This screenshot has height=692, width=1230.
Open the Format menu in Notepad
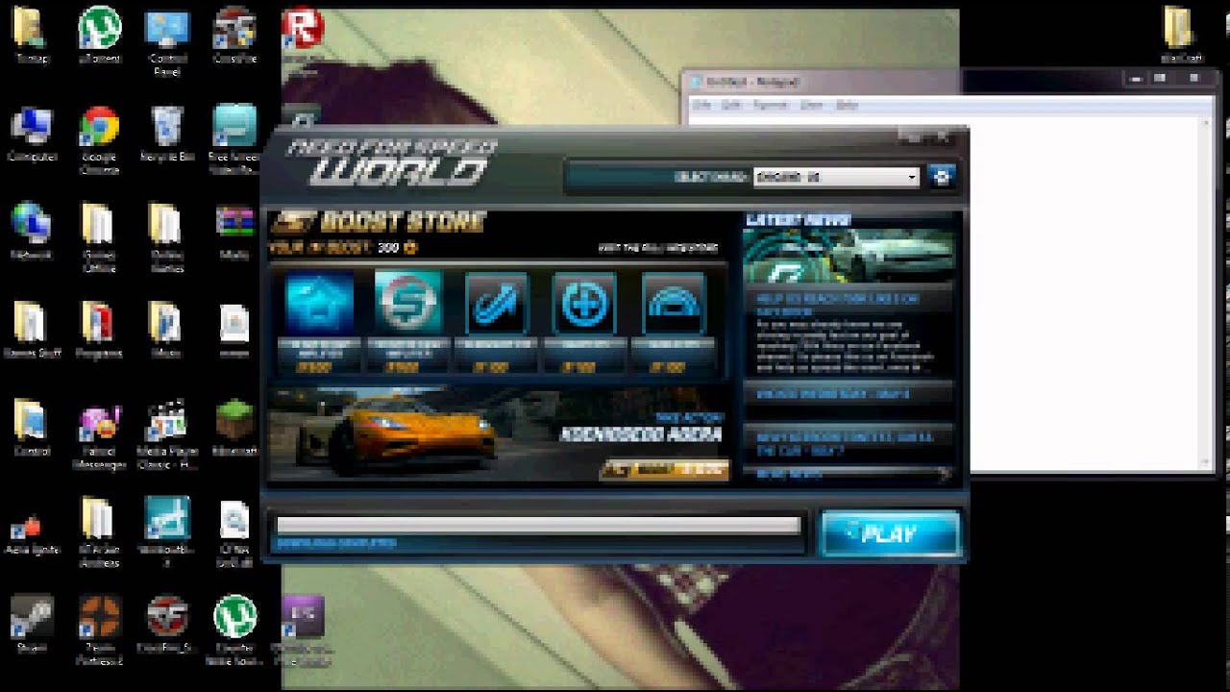click(771, 105)
